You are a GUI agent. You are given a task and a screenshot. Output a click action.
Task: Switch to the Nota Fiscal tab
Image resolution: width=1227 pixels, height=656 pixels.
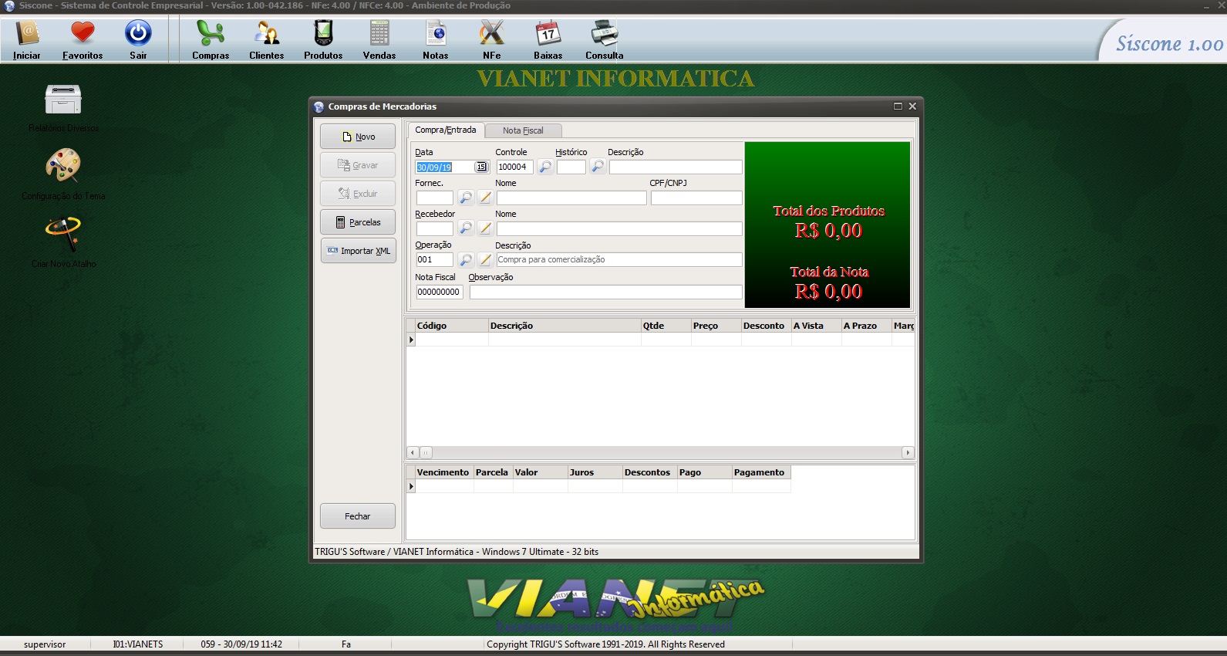click(x=523, y=130)
